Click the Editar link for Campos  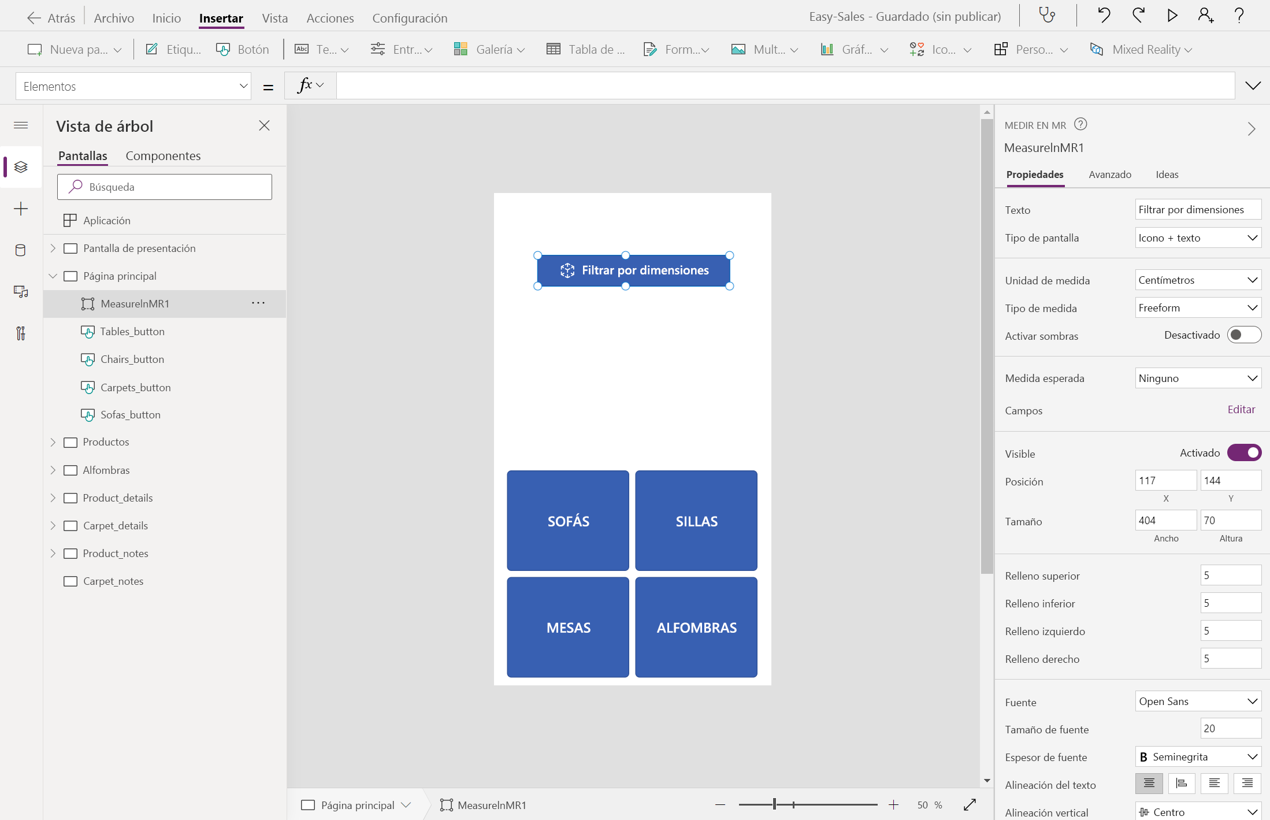click(1241, 410)
